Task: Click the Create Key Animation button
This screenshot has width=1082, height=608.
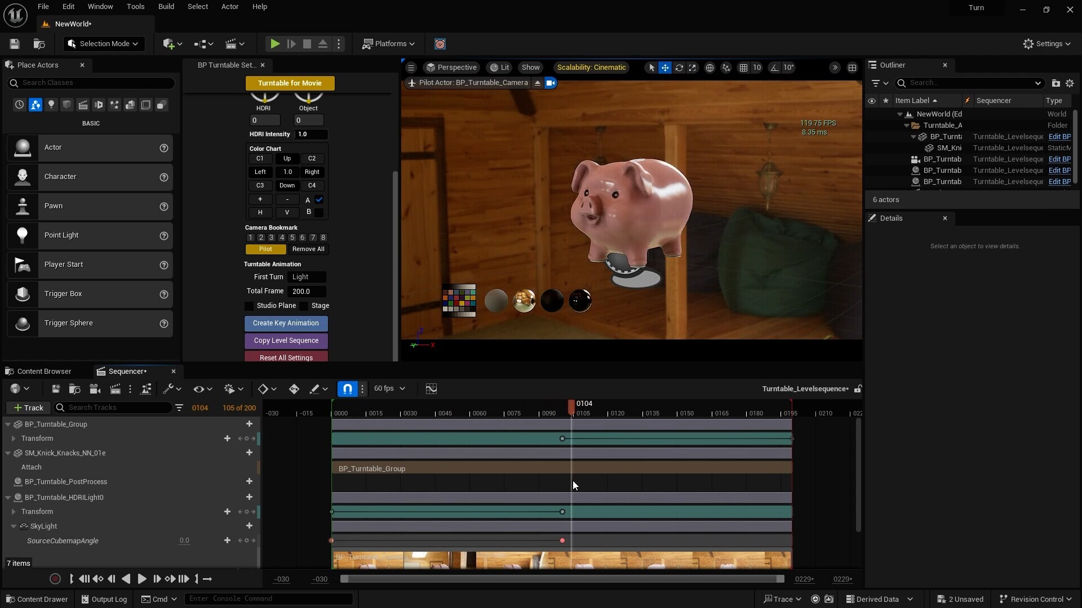Action: tap(286, 323)
